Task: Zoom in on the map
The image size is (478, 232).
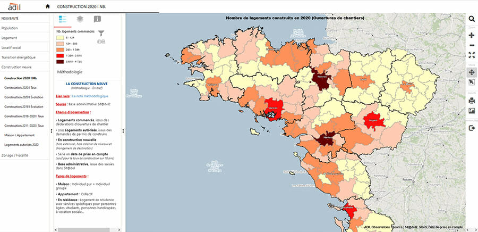Action: click(x=471, y=36)
